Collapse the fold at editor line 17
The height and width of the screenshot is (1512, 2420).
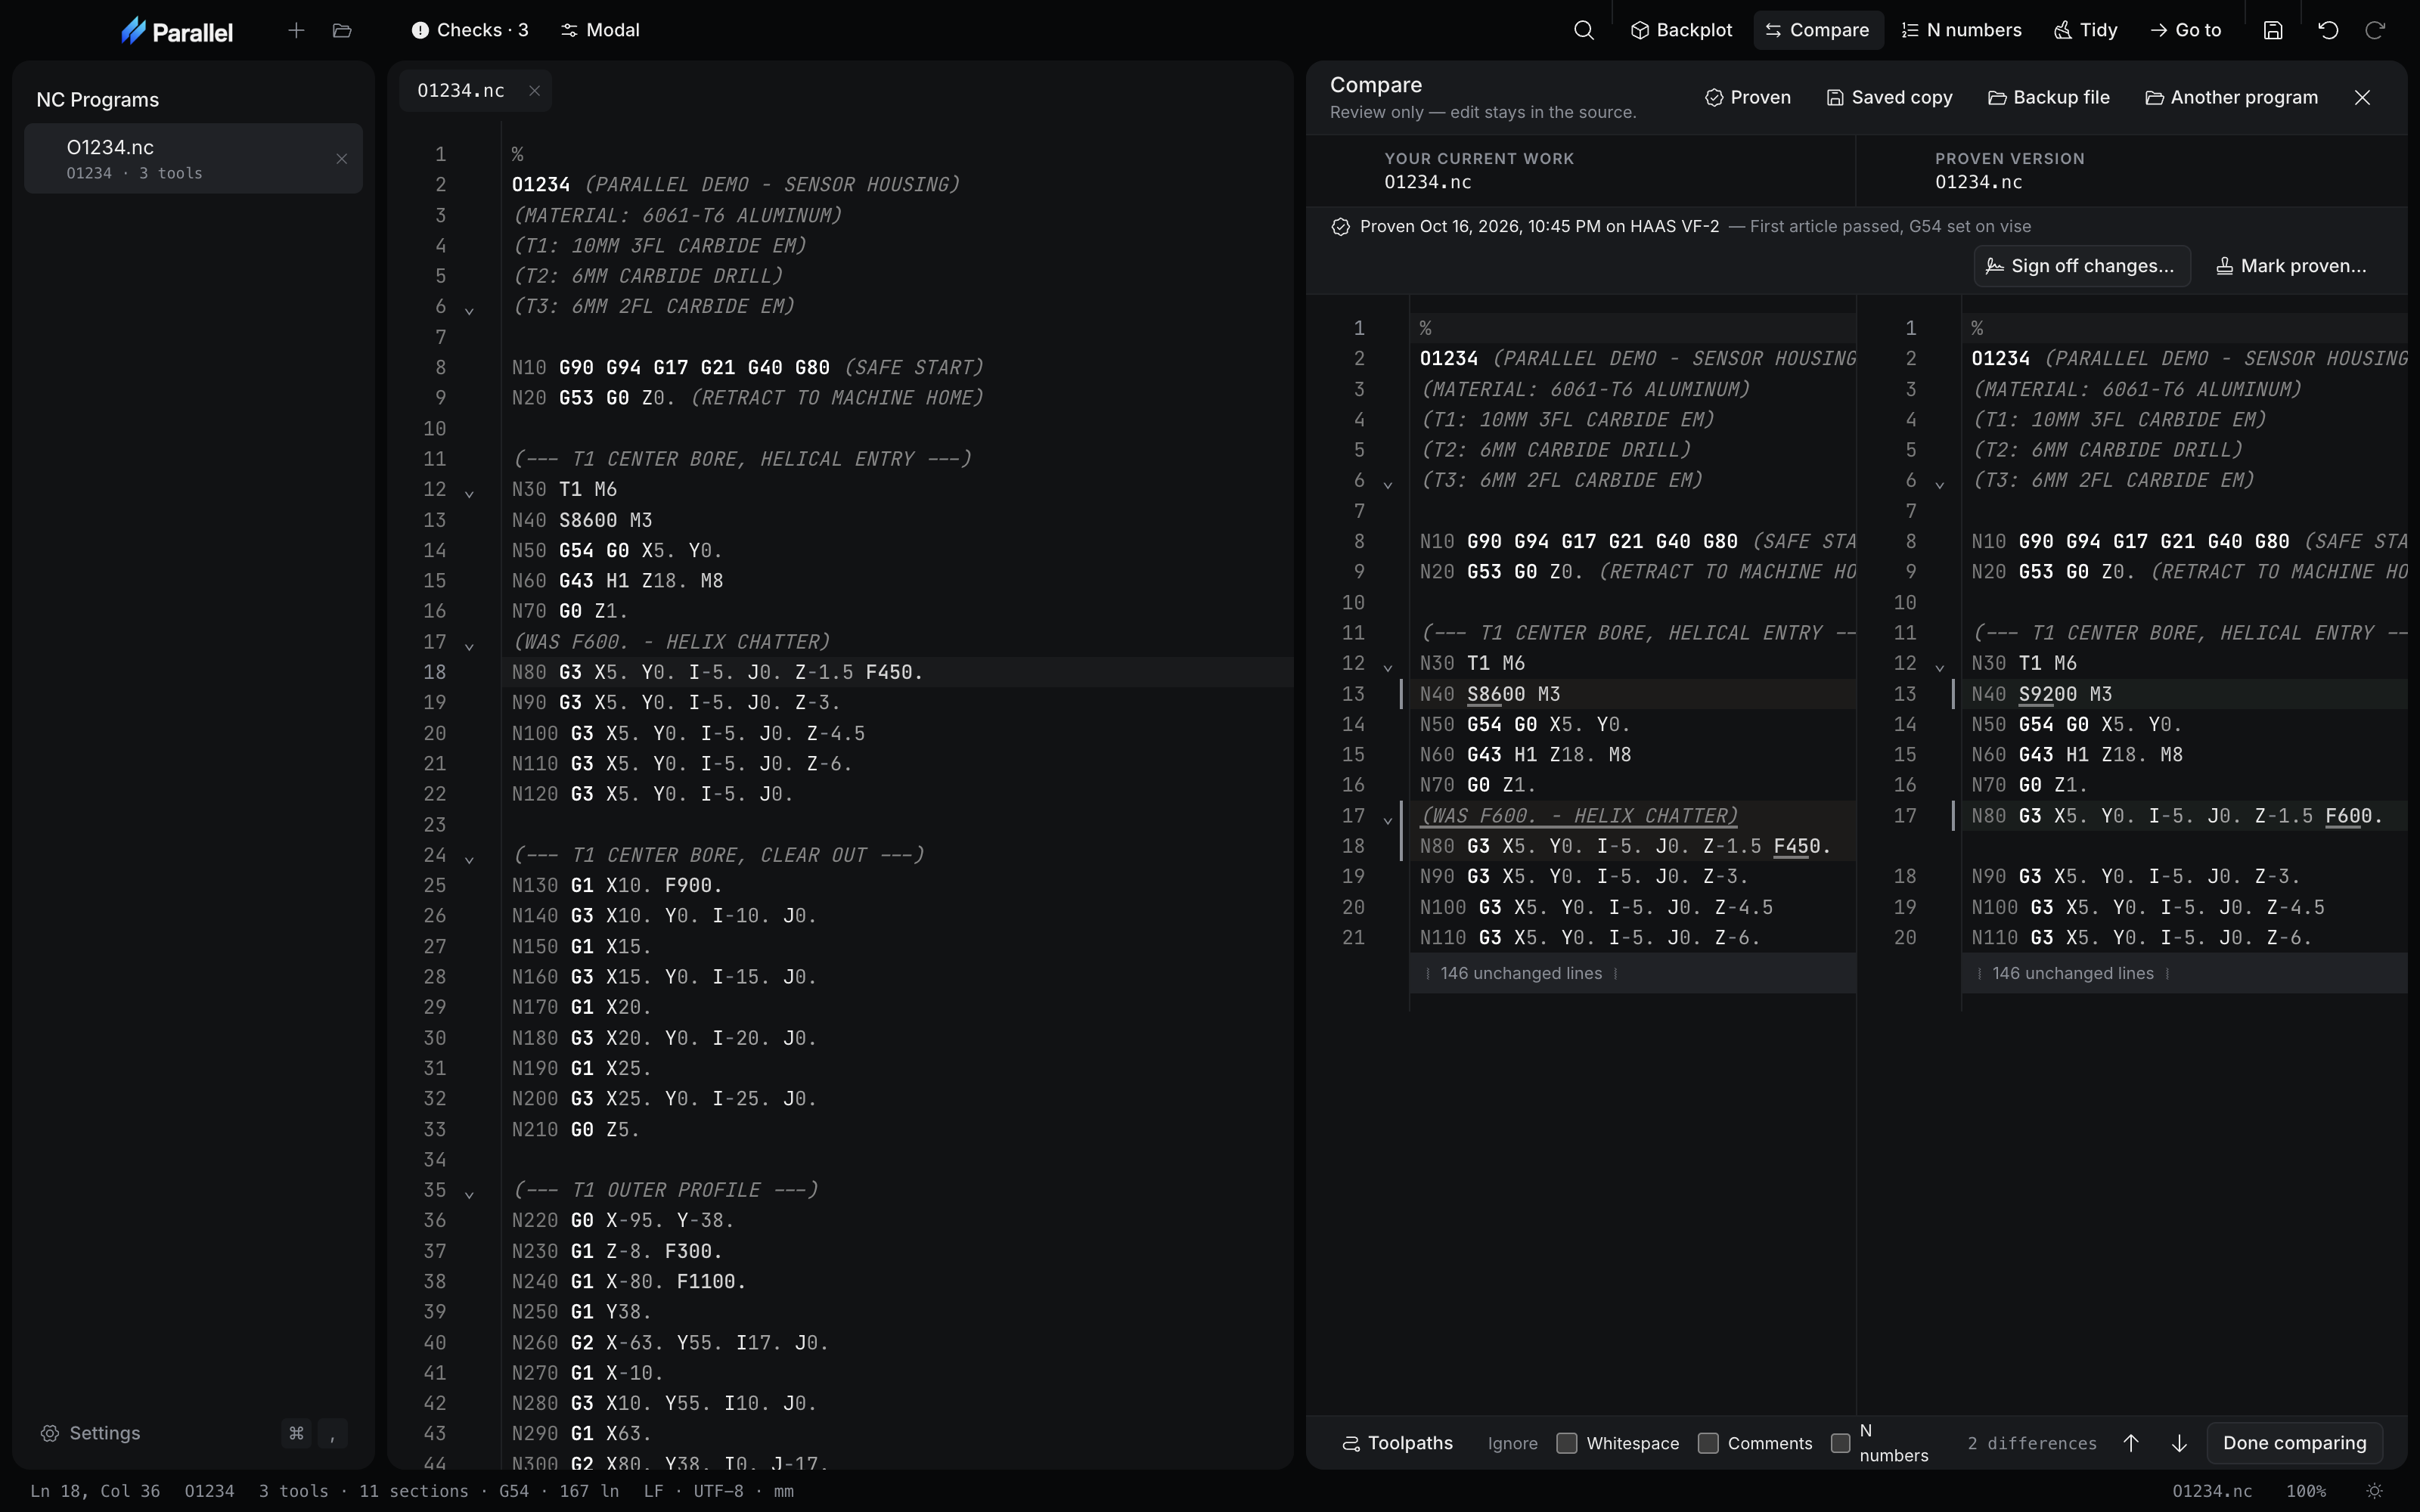[x=469, y=646]
